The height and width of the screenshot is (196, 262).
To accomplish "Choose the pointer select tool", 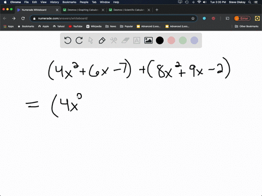I will point(91,40).
